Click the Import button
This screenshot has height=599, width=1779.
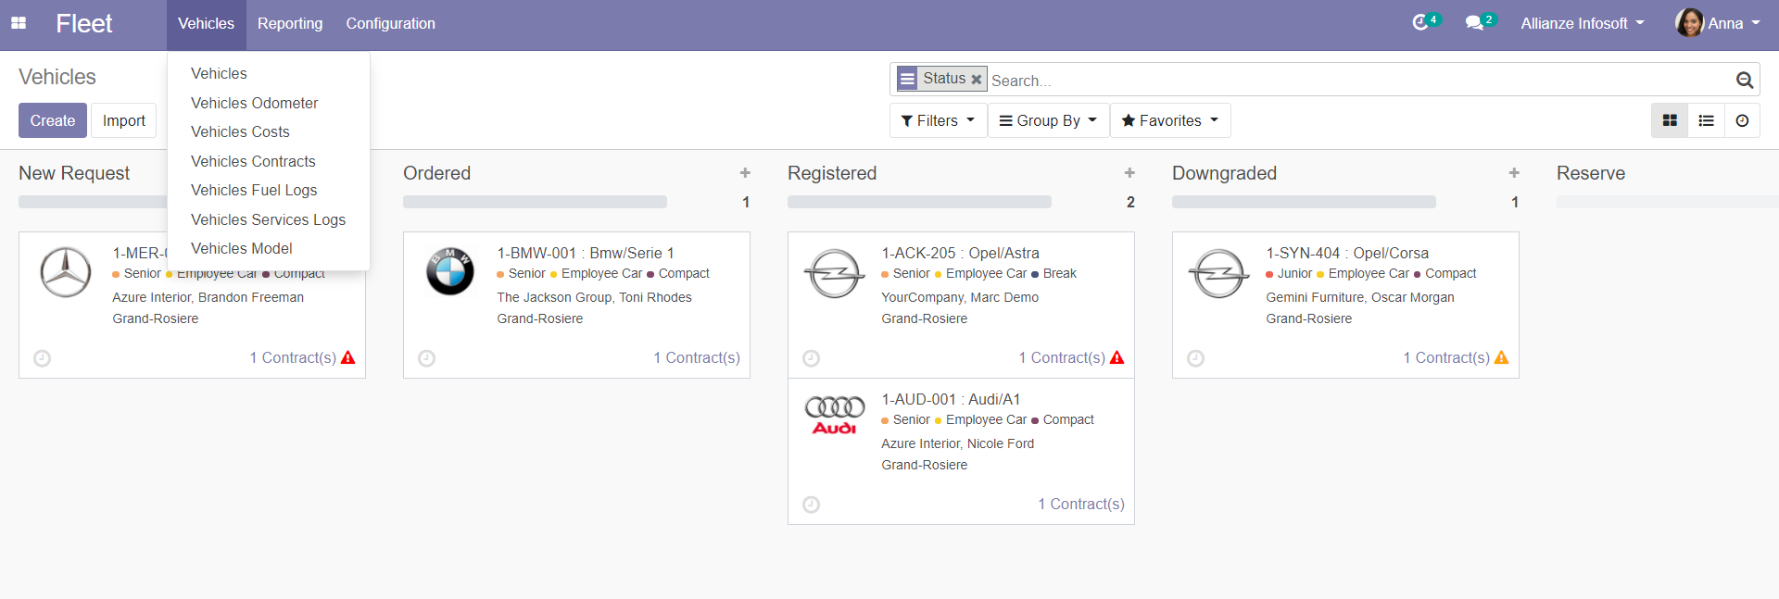tap(124, 120)
